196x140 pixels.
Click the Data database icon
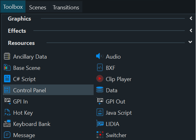(100, 90)
